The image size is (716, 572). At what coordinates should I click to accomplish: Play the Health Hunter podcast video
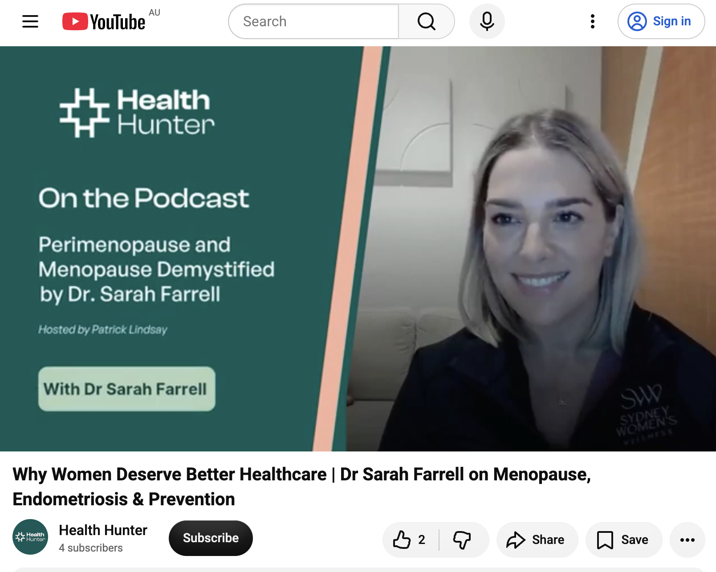coord(358,249)
